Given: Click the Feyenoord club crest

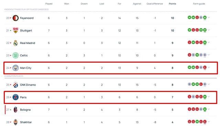Looking at the screenshot, I should click(15, 18).
